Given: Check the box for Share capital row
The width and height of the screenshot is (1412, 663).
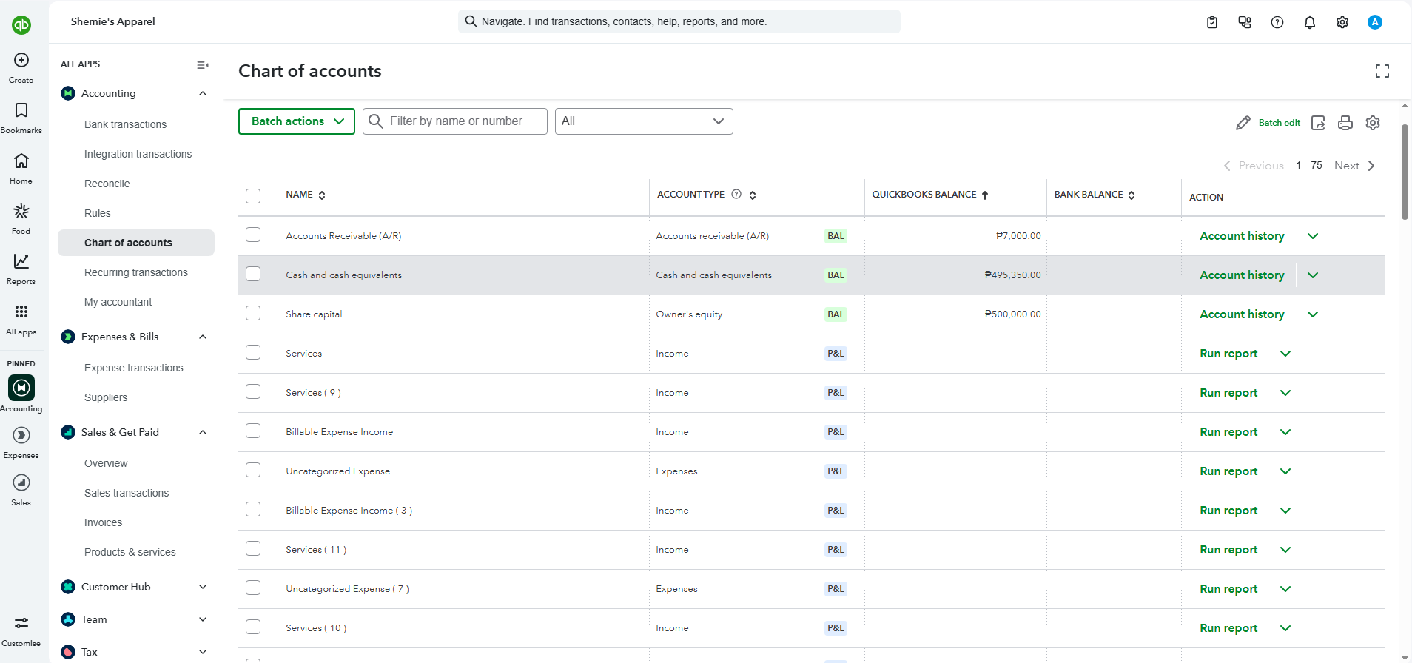Looking at the screenshot, I should (253, 314).
